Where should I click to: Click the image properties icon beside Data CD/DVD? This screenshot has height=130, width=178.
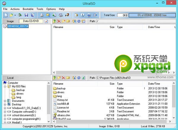(x=46, y=21)
